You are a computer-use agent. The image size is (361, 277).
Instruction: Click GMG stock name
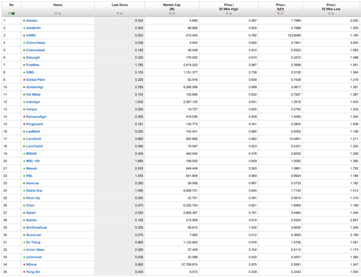(x=30, y=72)
